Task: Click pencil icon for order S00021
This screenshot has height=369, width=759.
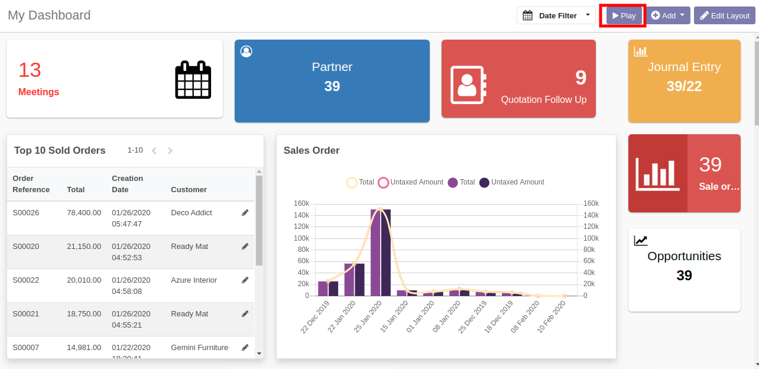Action: coord(245,314)
